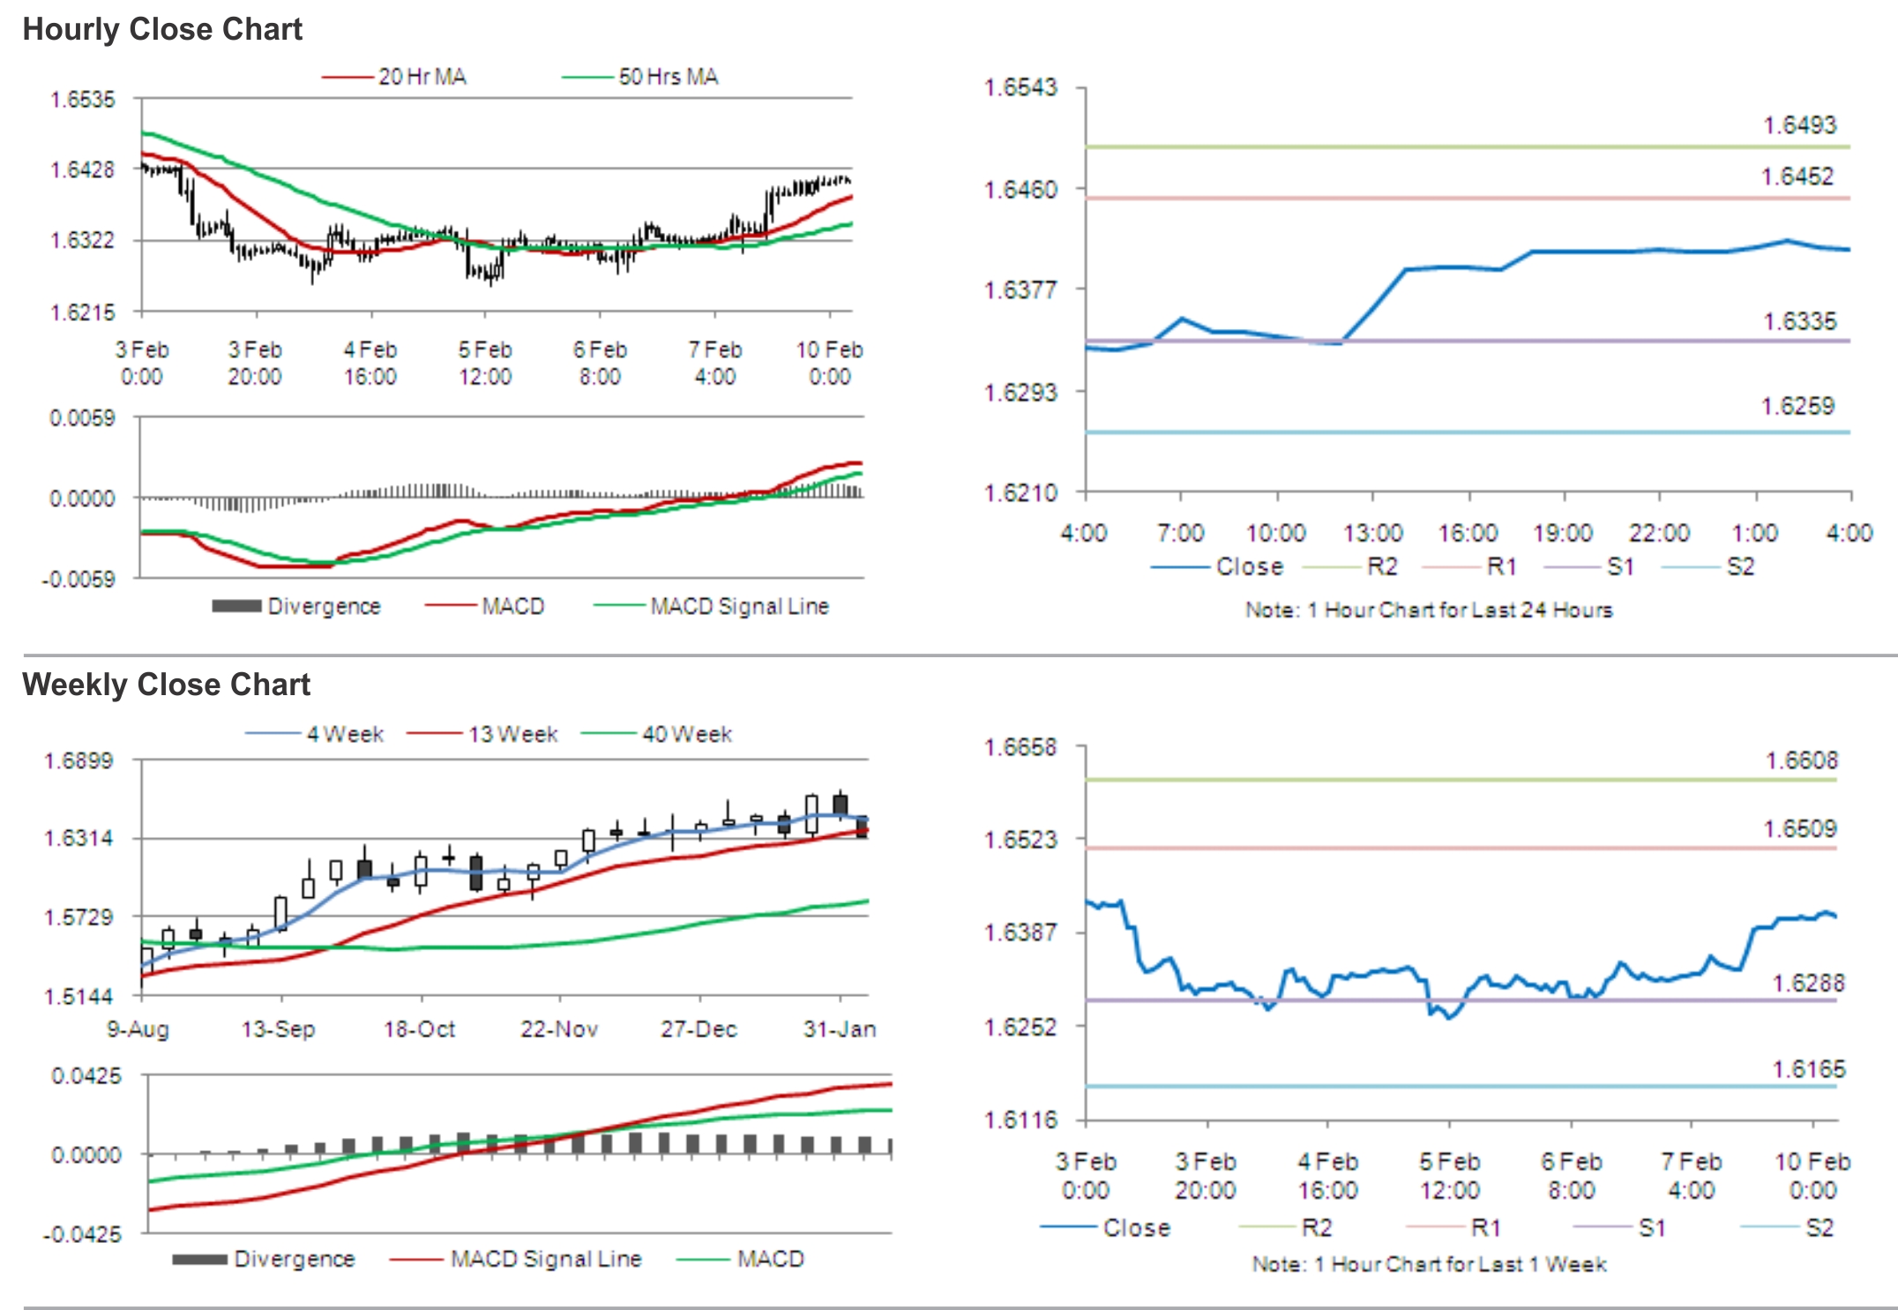Click the 1.6215 axis label
Screen dimensions: 1898x1310
(83, 312)
